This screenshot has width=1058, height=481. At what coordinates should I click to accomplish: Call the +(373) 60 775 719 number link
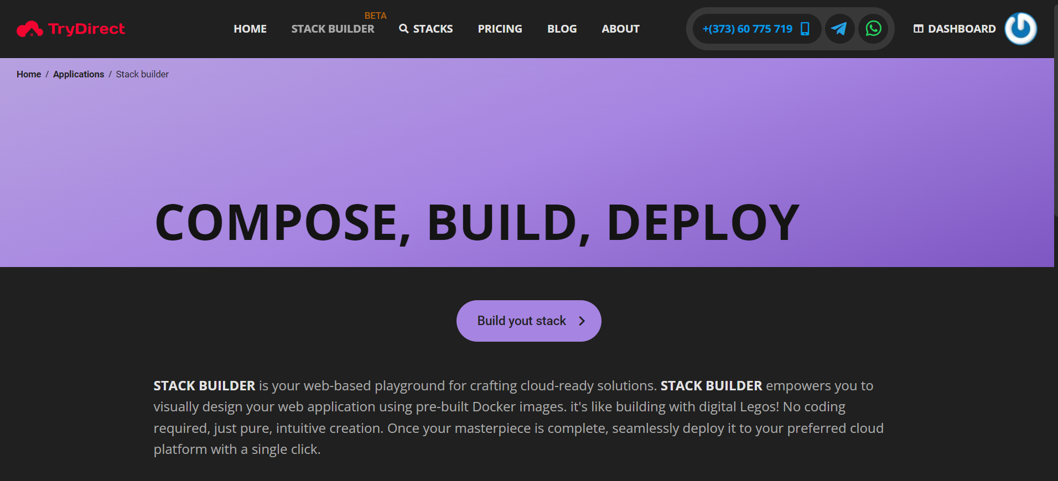pos(747,29)
